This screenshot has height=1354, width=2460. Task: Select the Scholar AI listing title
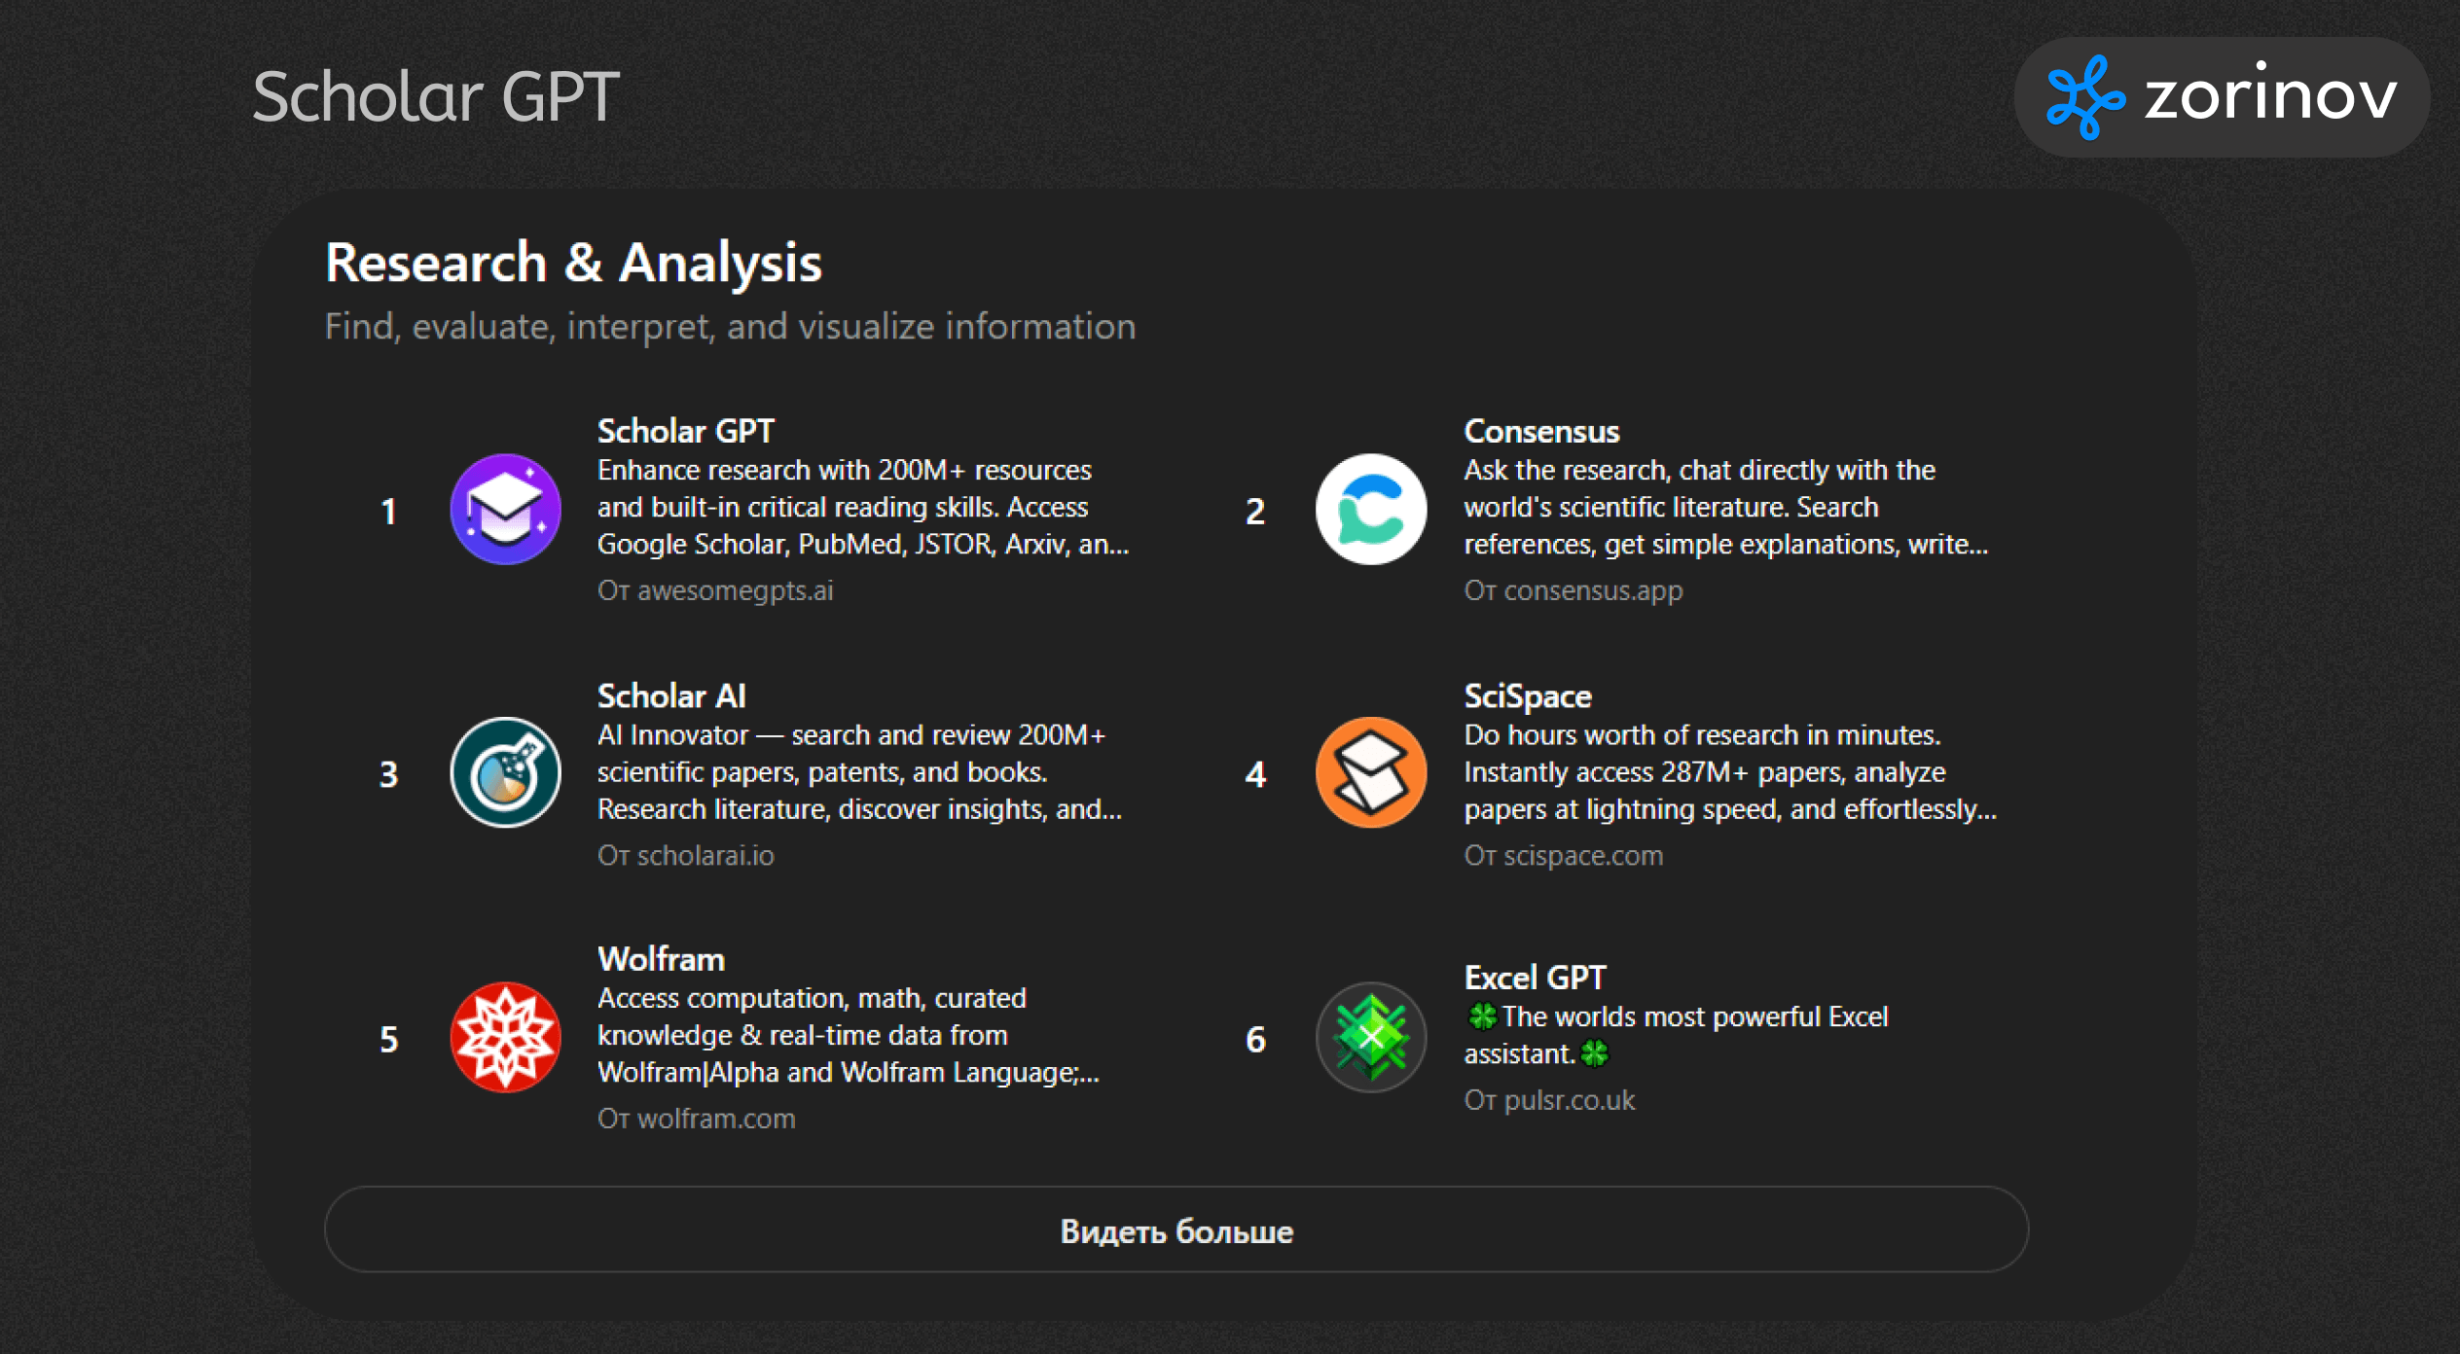coord(671,695)
